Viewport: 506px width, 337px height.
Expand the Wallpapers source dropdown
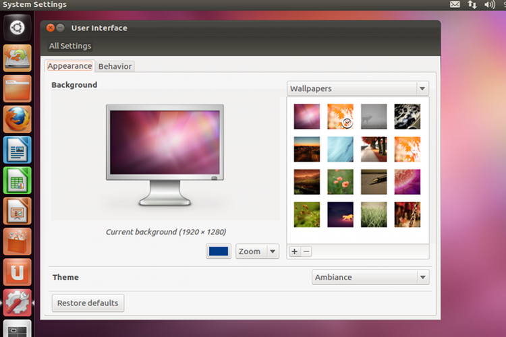point(358,88)
